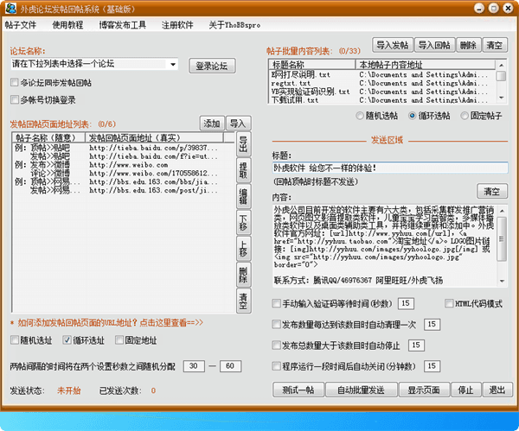Enable the 多论坛同步发帖回帖 checkbox
The height and width of the screenshot is (431, 519).
(15, 83)
